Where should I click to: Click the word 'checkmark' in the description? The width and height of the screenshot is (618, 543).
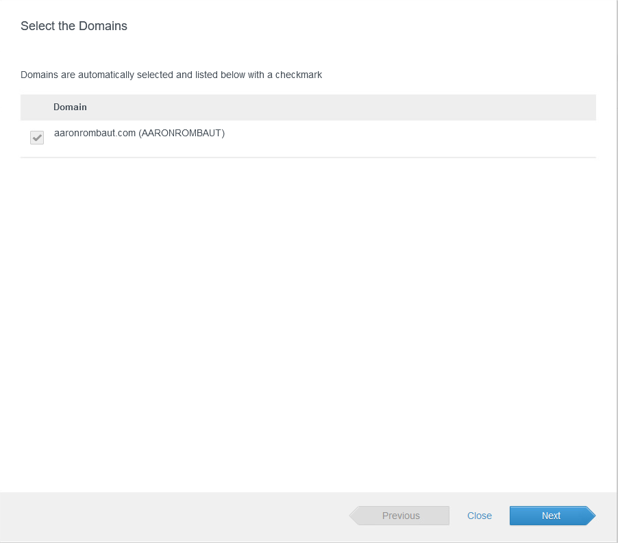[299, 75]
